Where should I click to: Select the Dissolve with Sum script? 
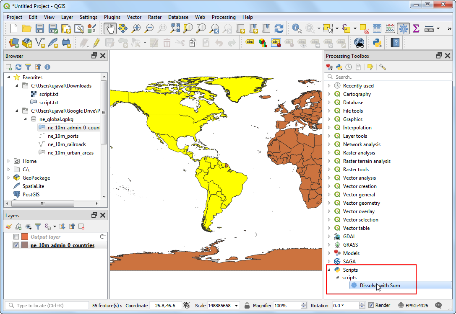click(x=379, y=286)
